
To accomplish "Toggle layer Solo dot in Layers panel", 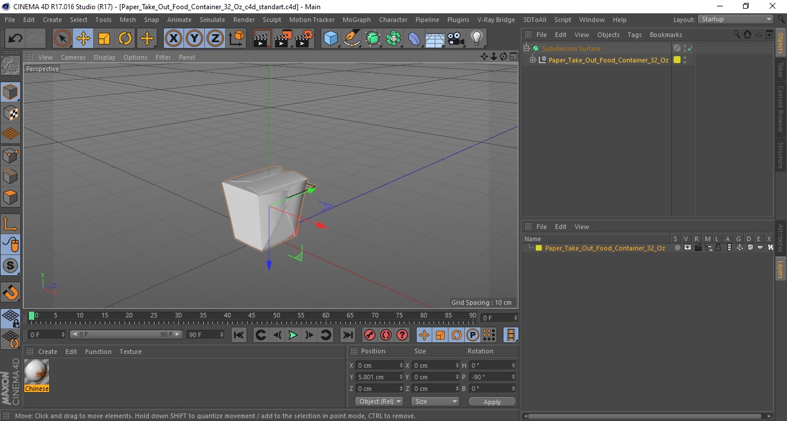I will pyautogui.click(x=677, y=248).
